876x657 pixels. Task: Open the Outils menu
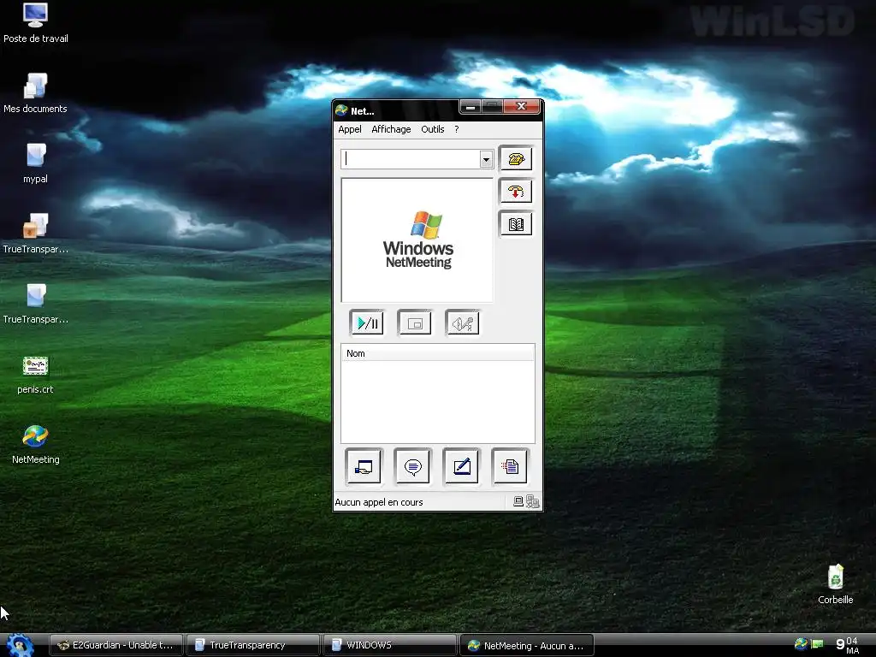432,129
